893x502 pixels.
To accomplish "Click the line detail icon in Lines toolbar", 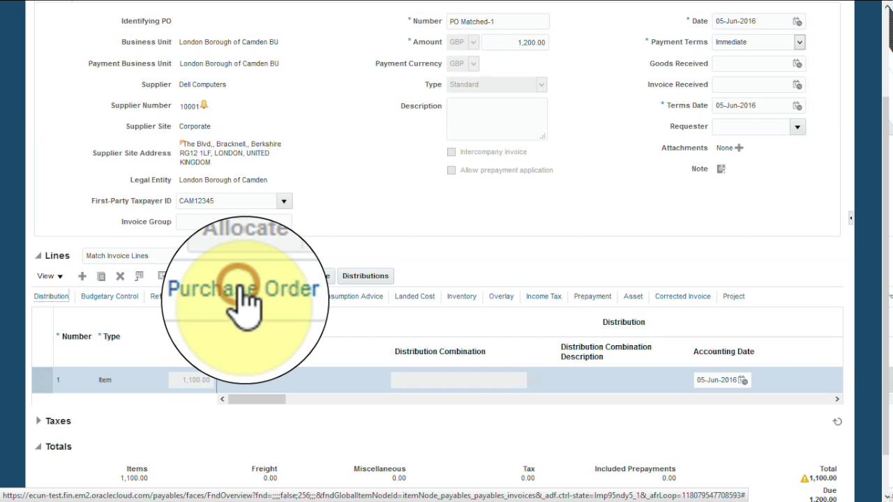I will [139, 276].
